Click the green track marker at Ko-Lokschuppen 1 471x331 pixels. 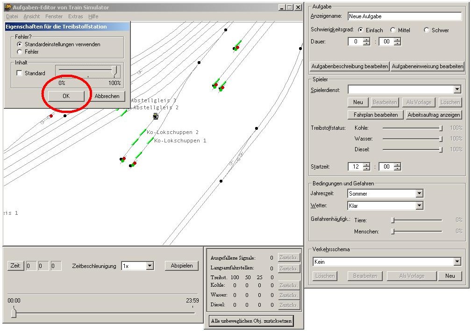[x=150, y=141]
